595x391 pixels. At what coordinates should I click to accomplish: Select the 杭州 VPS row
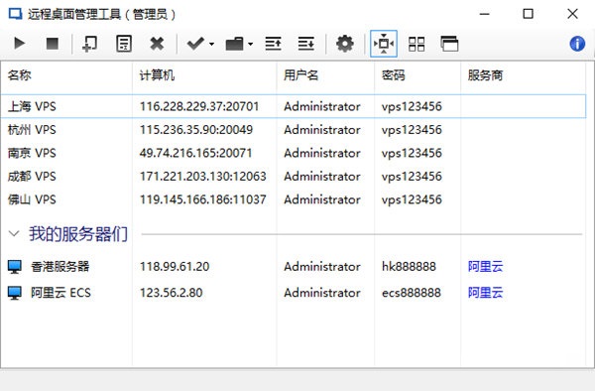click(294, 130)
